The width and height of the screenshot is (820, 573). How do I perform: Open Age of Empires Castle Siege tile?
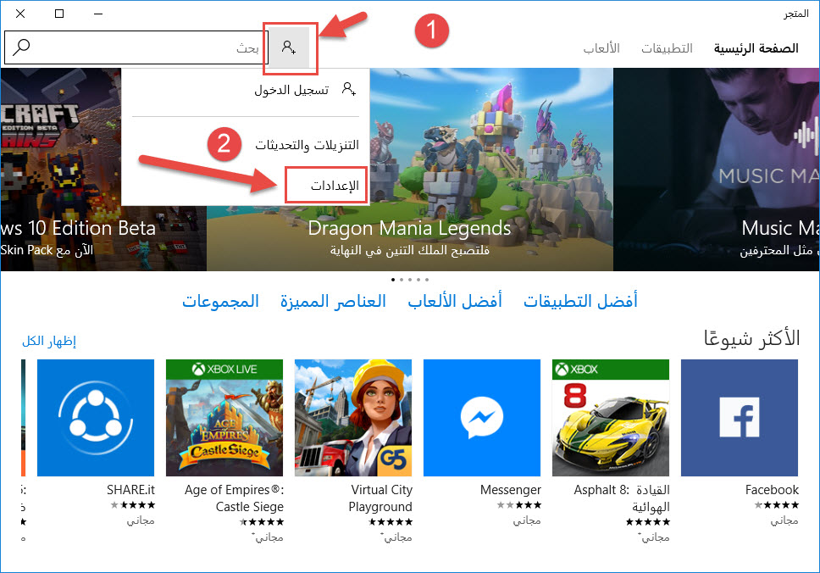tap(224, 418)
